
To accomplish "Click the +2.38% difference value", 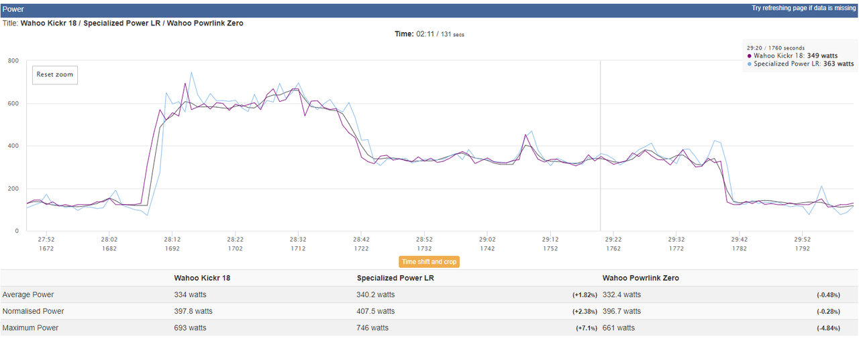I will click(x=585, y=312).
